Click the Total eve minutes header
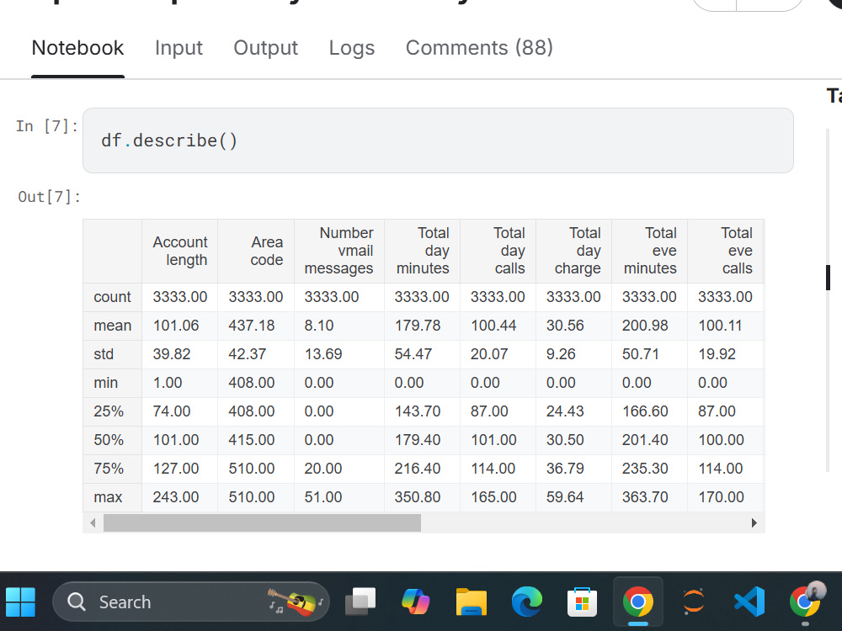The height and width of the screenshot is (631, 842). point(650,251)
